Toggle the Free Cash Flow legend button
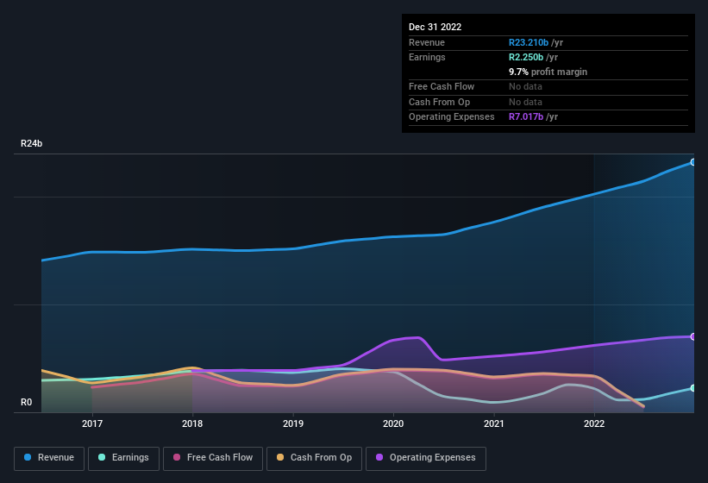The height and width of the screenshot is (483, 708). click(x=213, y=458)
